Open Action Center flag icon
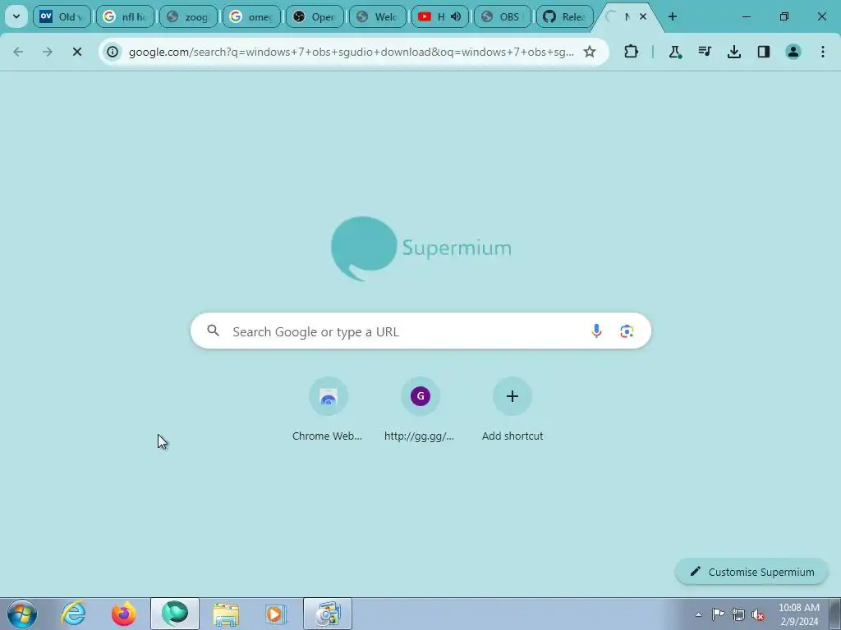Image resolution: width=841 pixels, height=630 pixels. point(718,614)
